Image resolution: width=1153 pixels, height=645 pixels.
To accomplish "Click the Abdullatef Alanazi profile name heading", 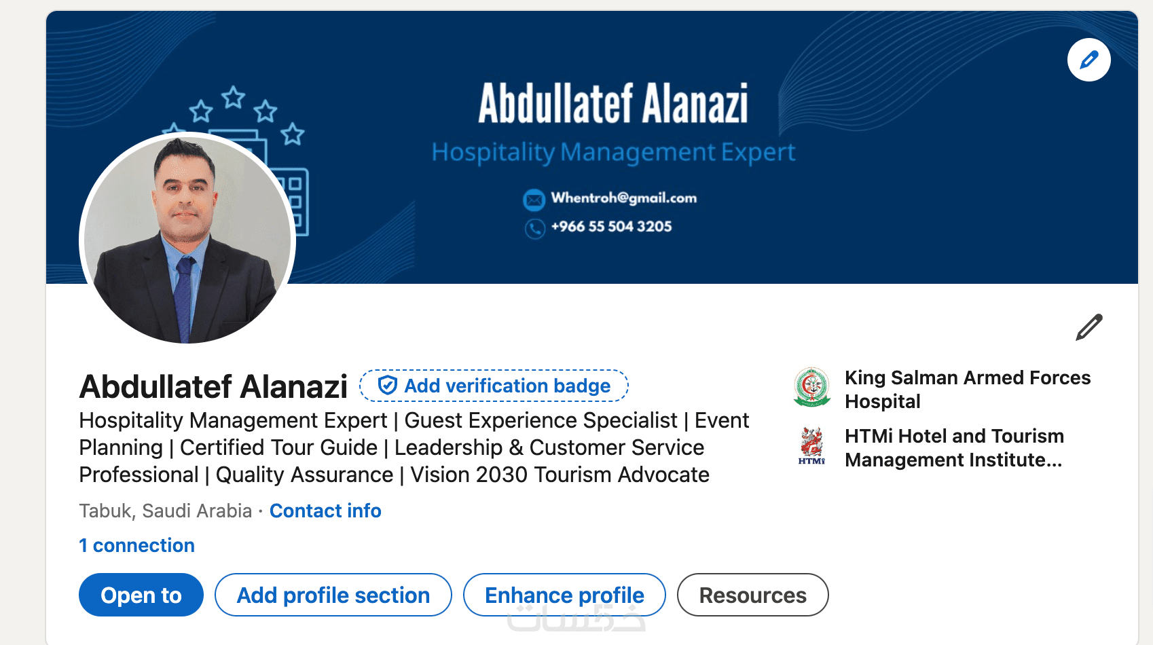I will (213, 387).
